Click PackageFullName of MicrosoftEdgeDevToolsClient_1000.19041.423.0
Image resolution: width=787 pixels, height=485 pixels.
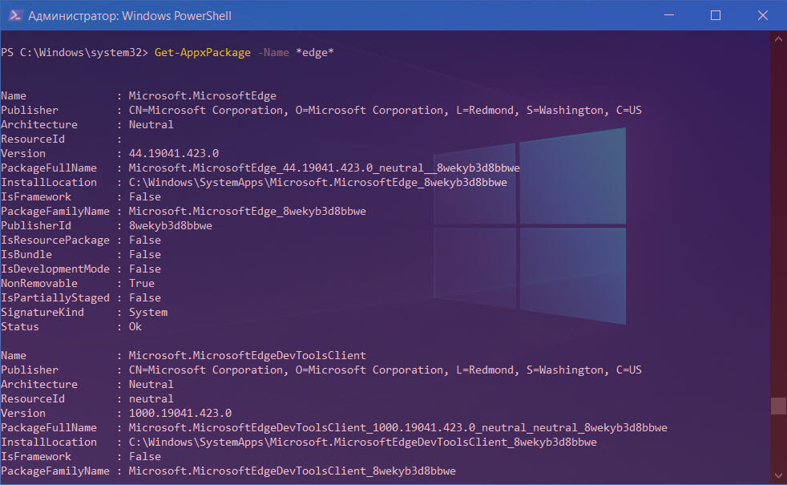398,428
